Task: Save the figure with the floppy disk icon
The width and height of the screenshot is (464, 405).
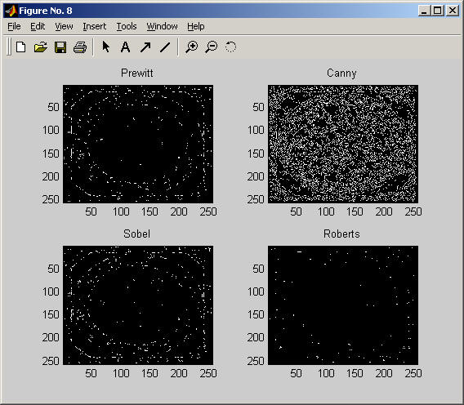Action: pos(60,47)
